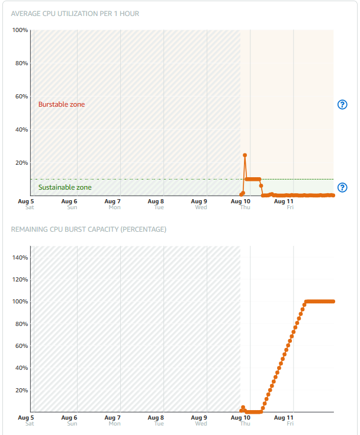Screen dimensions: 360x435
Task: Click the Average CPU Utilization chart title
Action: (75, 14)
